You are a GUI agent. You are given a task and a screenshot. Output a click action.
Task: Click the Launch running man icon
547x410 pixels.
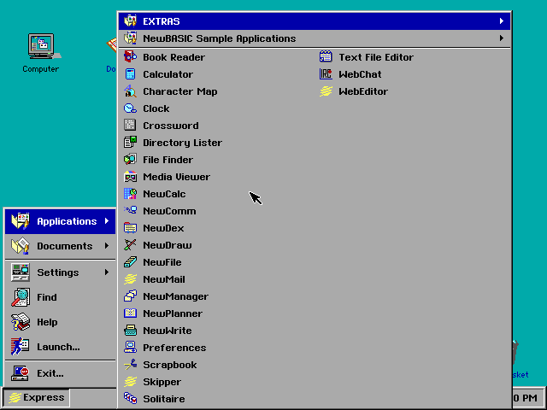(21, 347)
